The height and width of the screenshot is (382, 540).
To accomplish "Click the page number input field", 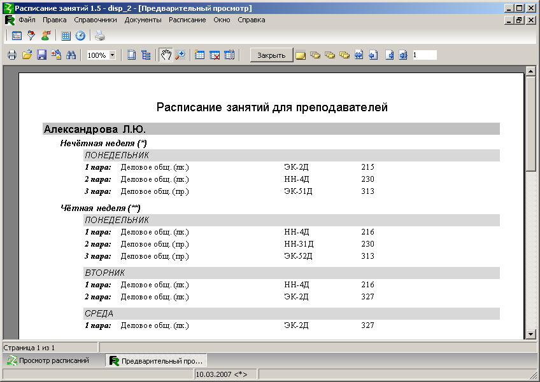I will [425, 55].
